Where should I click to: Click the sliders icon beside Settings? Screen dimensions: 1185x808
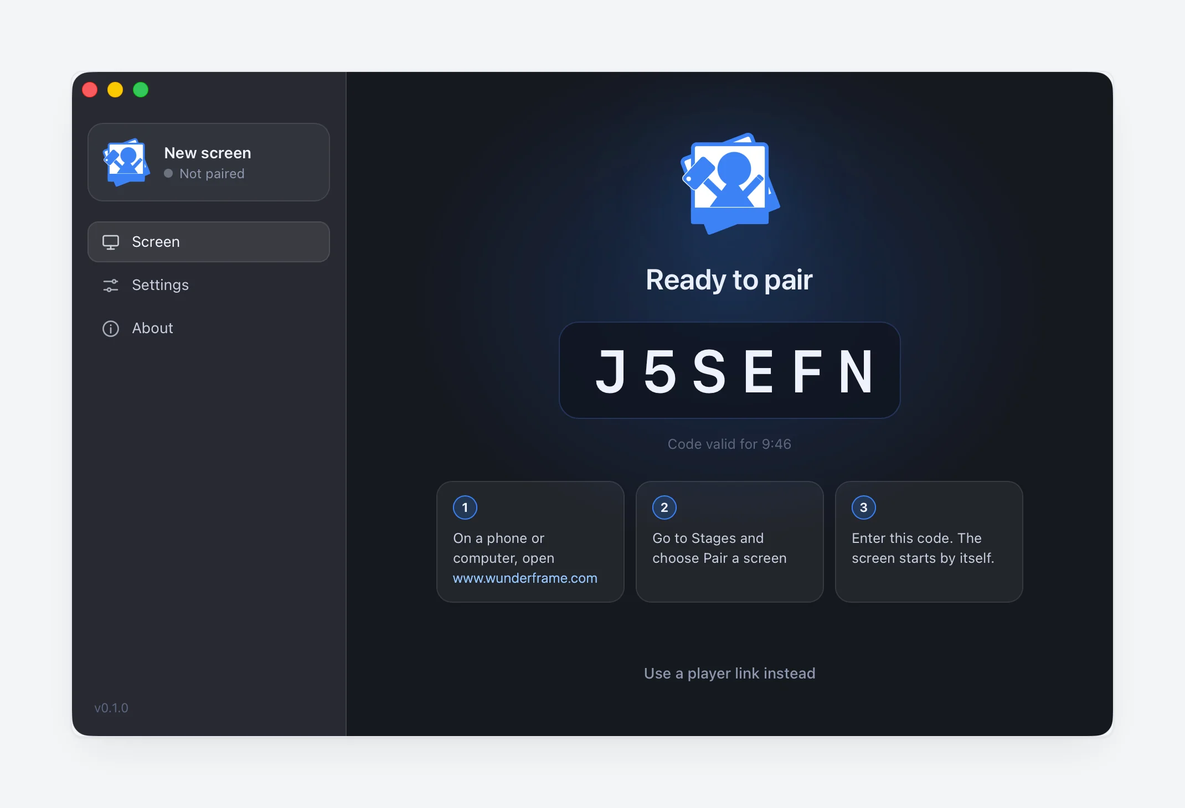point(111,286)
